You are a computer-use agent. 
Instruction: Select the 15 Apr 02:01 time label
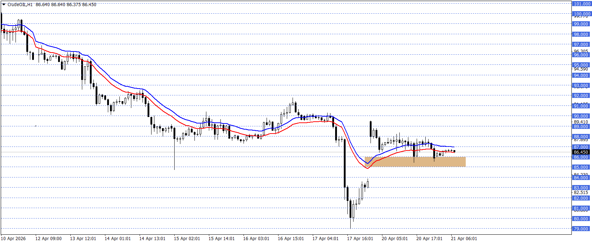point(187,239)
